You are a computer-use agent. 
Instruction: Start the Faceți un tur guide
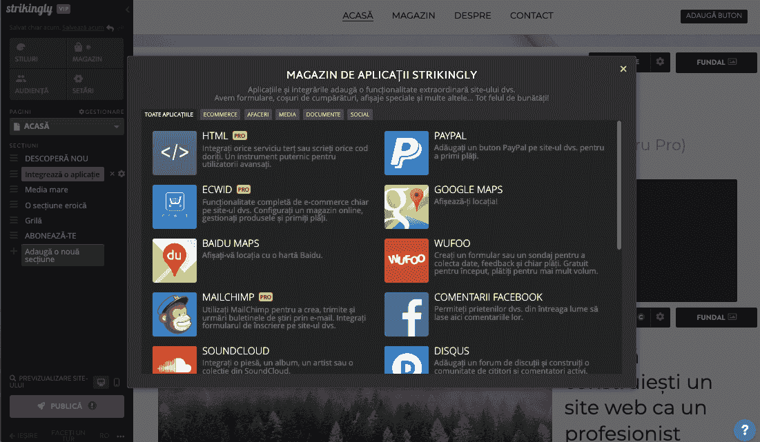tap(68, 435)
